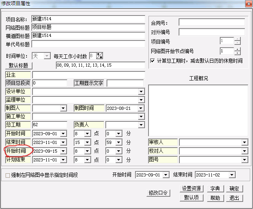
Task: Open the 结束时间 hour dropdown showing 15
Action: pyautogui.click(x=87, y=142)
